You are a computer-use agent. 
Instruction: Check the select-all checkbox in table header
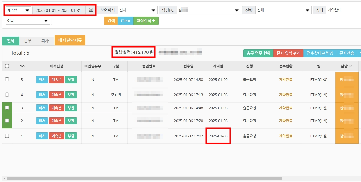click(x=7, y=66)
